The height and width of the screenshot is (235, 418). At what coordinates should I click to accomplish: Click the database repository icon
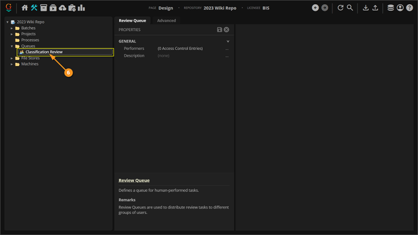(390, 8)
